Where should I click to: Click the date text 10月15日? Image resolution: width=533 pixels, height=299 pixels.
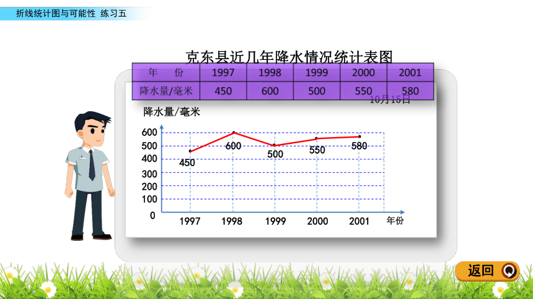click(390, 99)
